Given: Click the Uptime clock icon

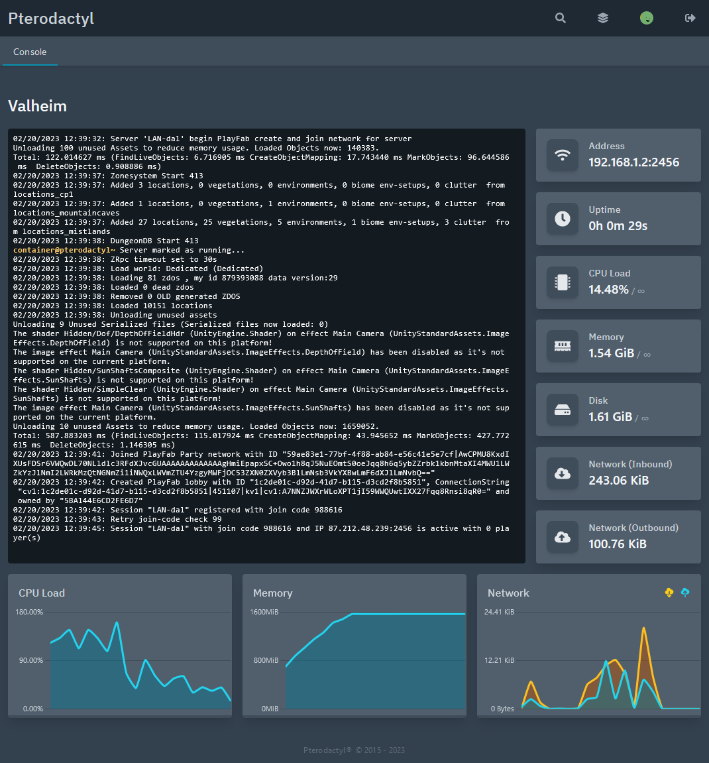Looking at the screenshot, I should pos(563,219).
